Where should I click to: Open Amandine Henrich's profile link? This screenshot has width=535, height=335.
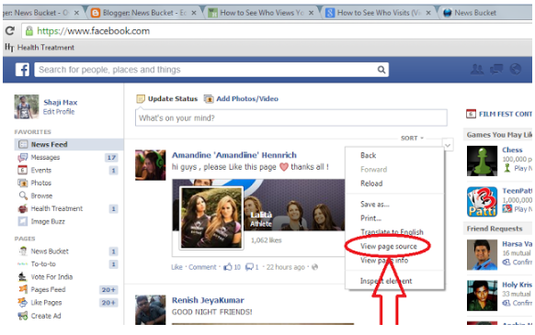pyautogui.click(x=234, y=155)
